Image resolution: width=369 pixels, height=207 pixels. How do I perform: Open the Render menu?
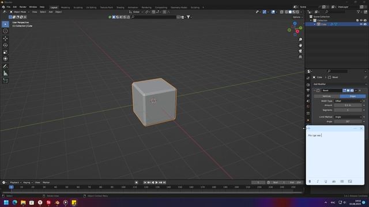(23, 7)
